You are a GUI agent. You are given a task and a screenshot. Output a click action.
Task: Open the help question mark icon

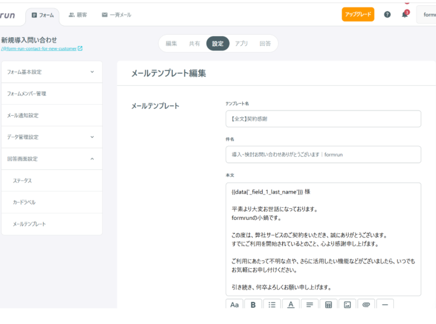(387, 14)
